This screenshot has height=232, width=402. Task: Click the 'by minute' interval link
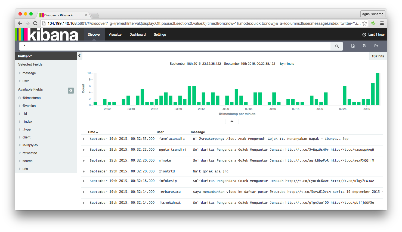pyautogui.click(x=287, y=64)
